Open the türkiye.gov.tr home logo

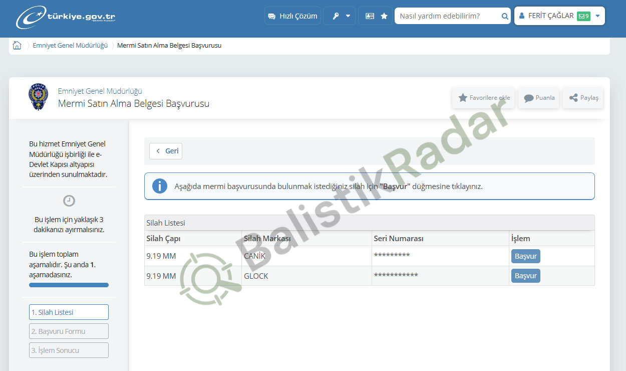pos(66,18)
